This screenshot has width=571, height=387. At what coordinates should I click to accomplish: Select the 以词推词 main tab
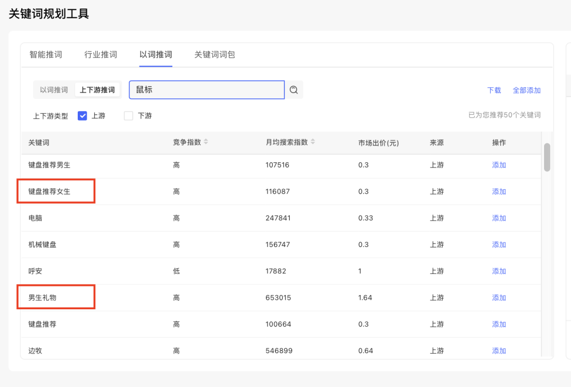click(x=155, y=54)
